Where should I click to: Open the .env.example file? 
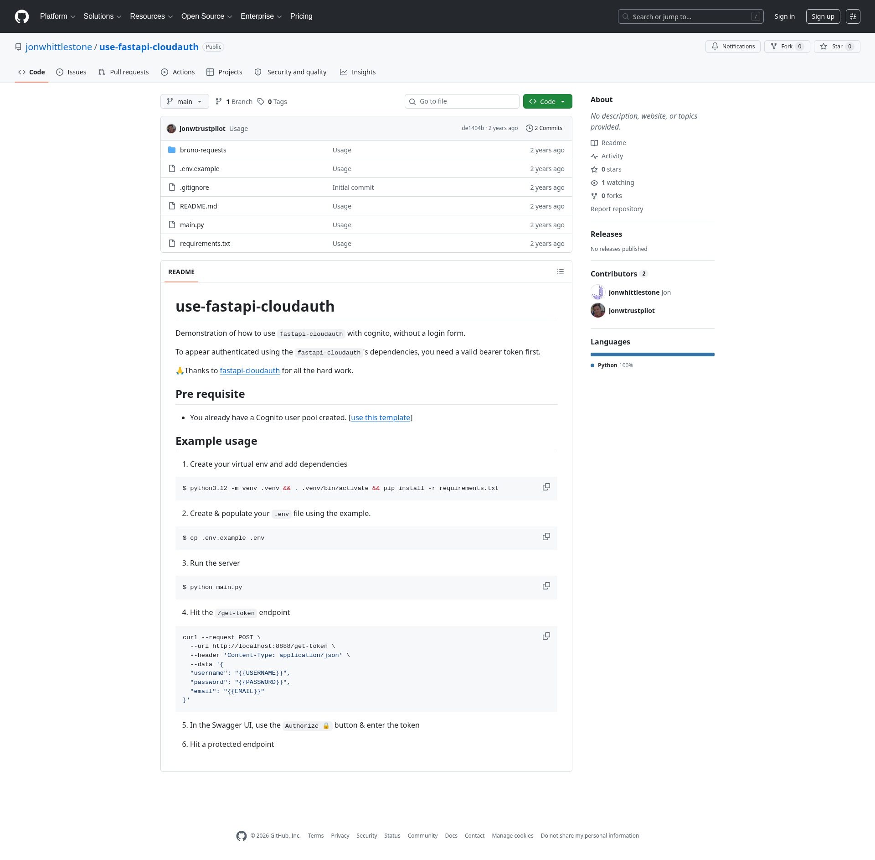(x=200, y=169)
